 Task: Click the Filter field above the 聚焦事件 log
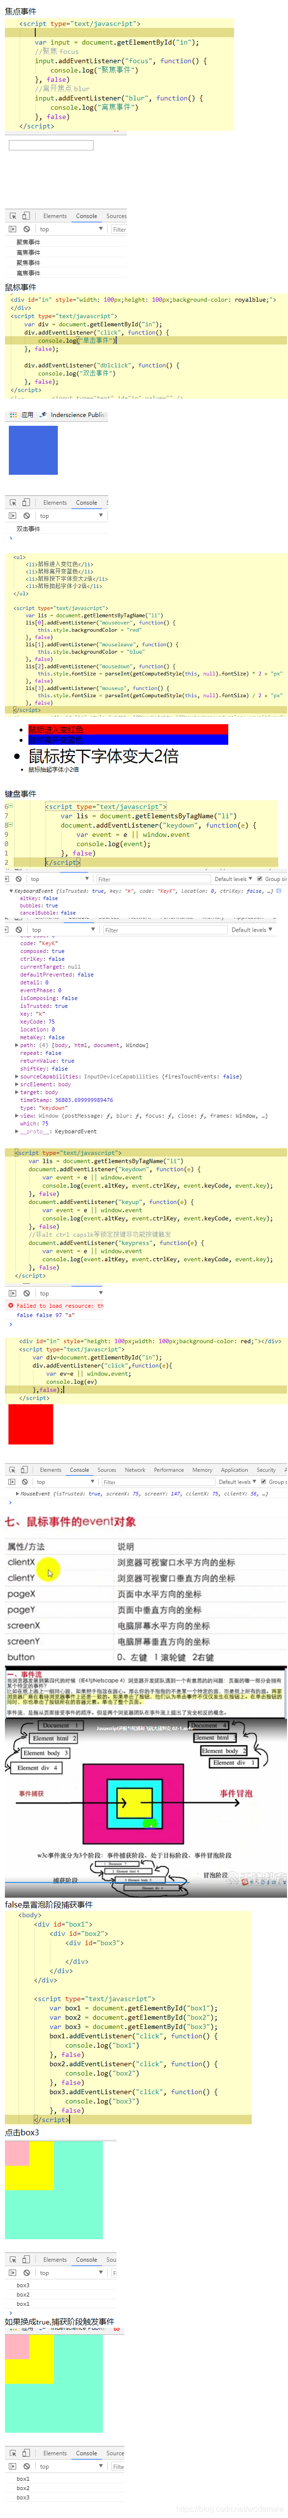pos(118,230)
